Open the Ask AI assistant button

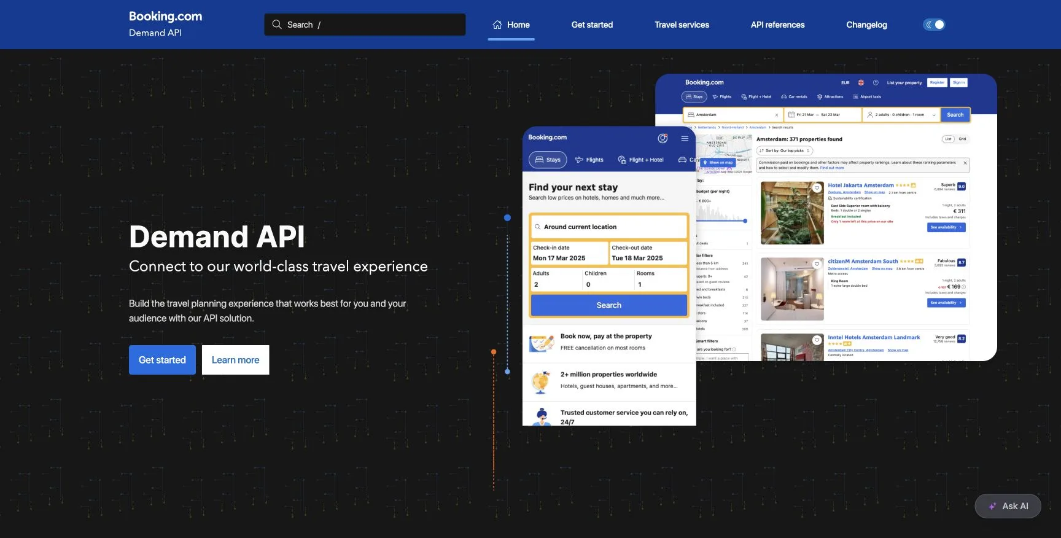1008,506
